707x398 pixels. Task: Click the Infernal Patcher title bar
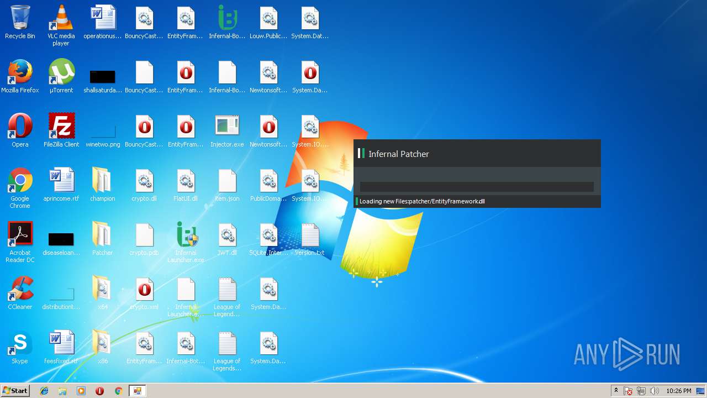(477, 154)
